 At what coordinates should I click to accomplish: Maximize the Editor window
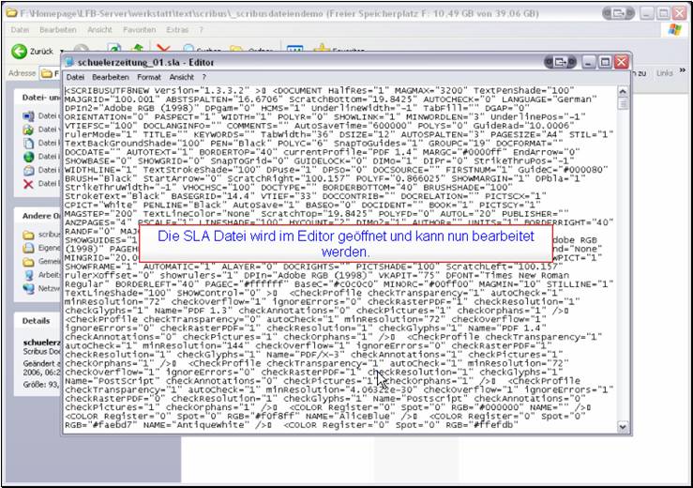tap(604, 61)
